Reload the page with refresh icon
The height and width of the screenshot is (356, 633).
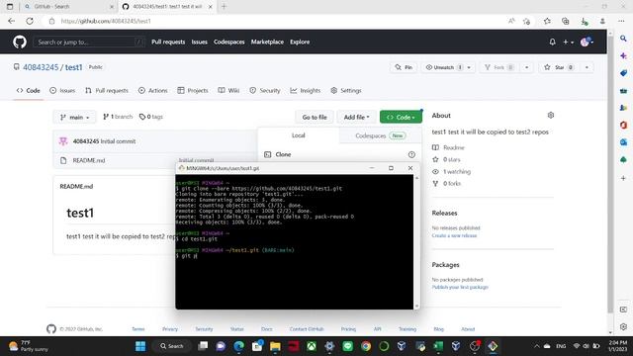(30, 21)
